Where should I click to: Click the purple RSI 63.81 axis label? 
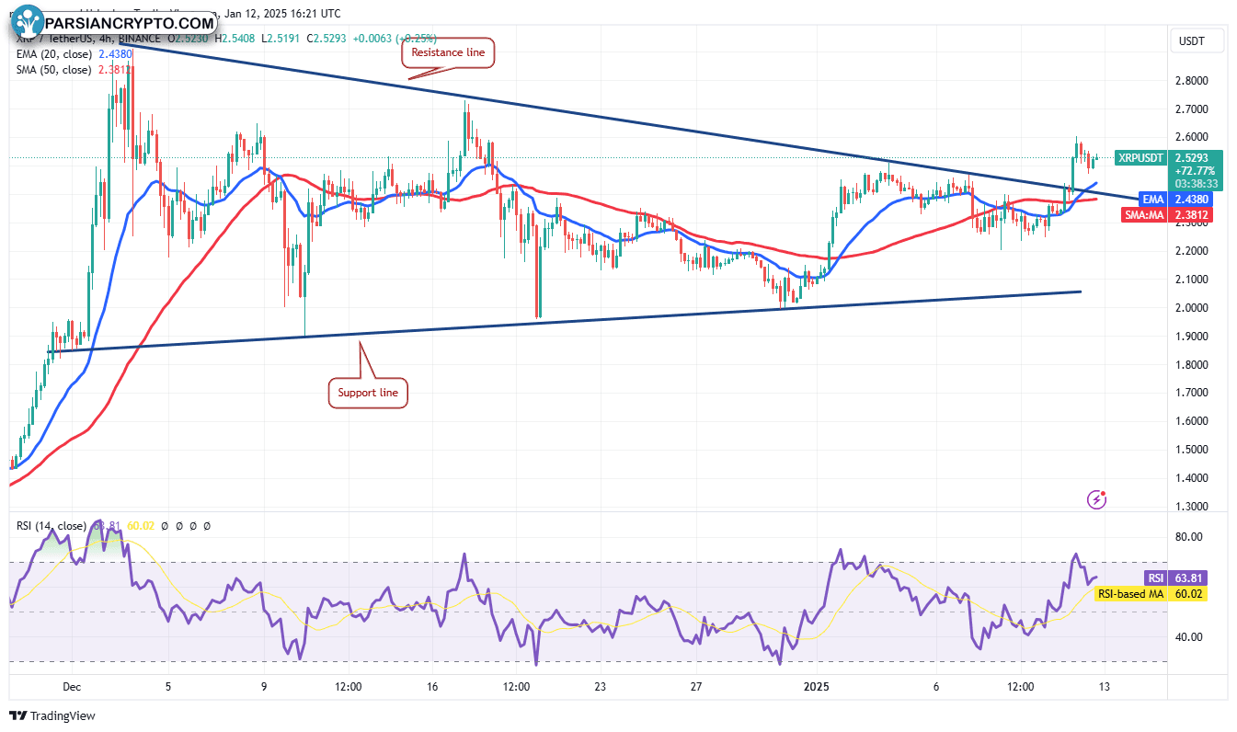1174,578
